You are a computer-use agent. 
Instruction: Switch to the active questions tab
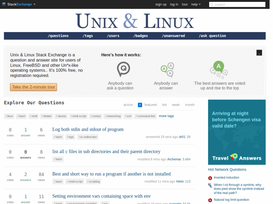click(x=128, y=105)
